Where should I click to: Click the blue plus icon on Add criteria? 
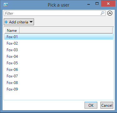[x=6, y=22]
